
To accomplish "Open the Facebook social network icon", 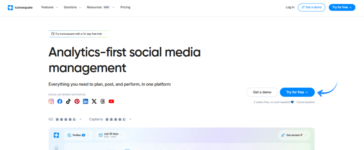I will [x=60, y=101].
